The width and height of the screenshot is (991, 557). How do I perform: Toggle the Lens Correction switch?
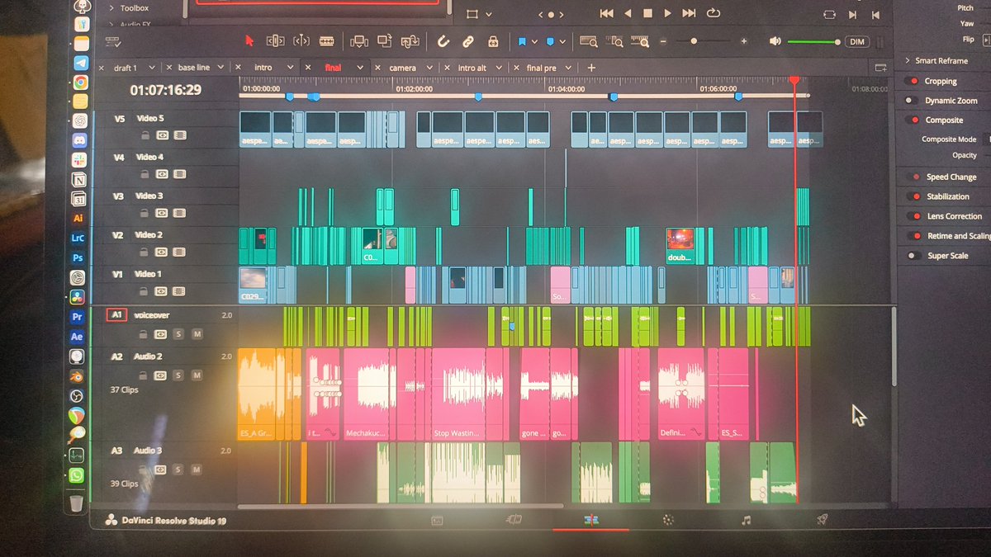(x=913, y=216)
